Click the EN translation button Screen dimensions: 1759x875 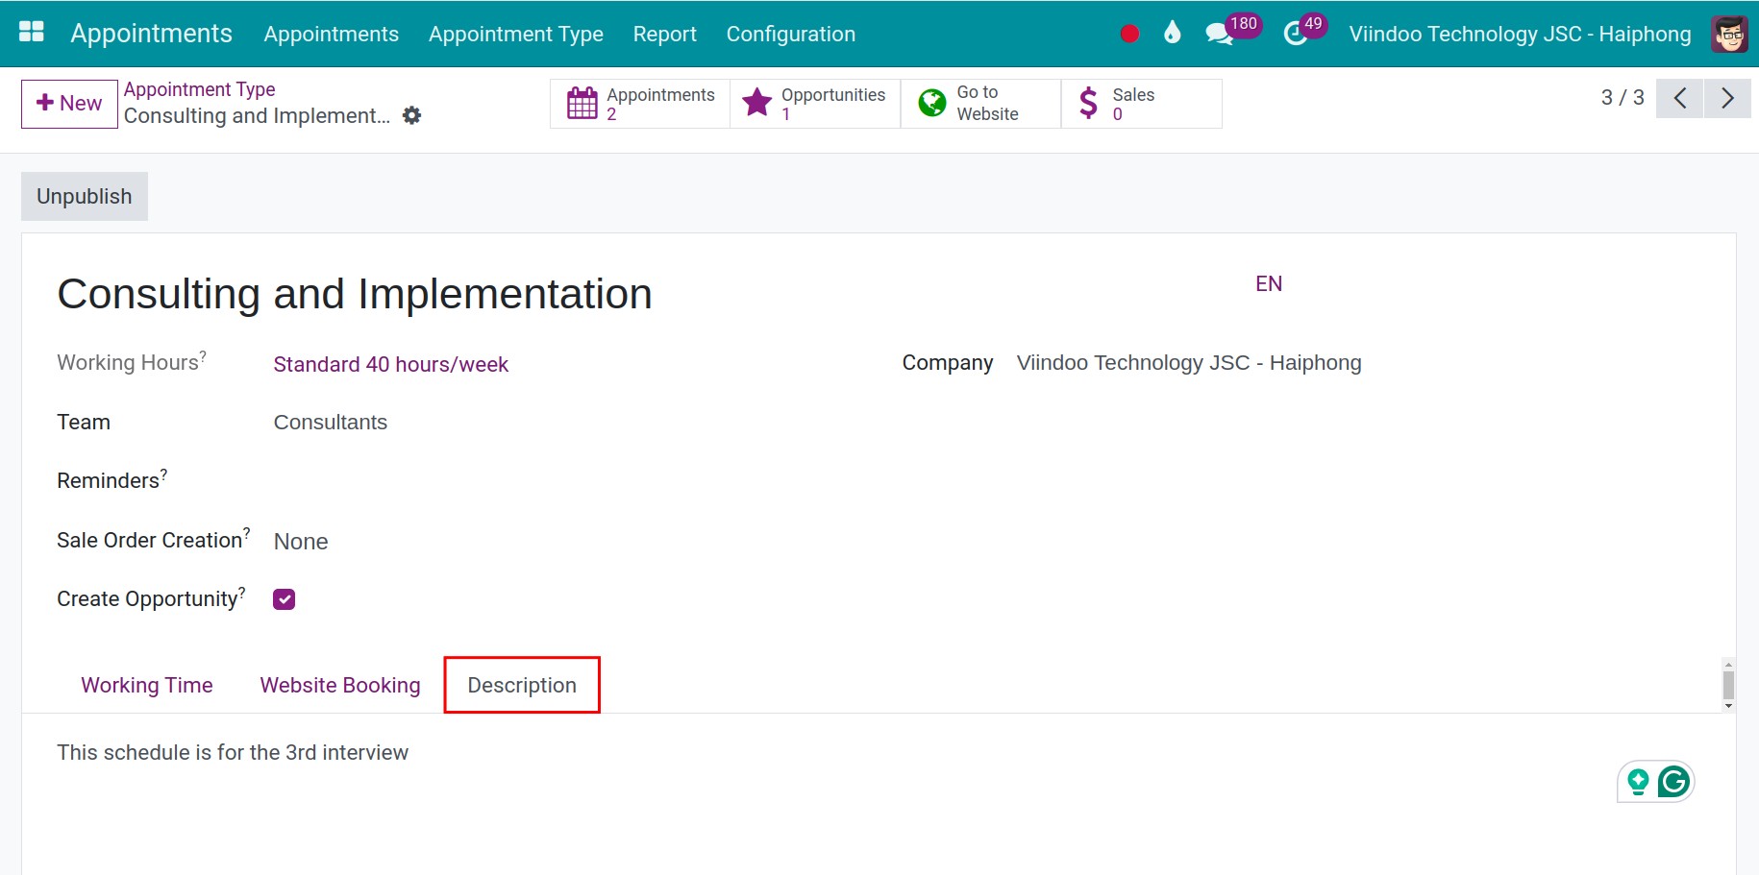(1269, 283)
